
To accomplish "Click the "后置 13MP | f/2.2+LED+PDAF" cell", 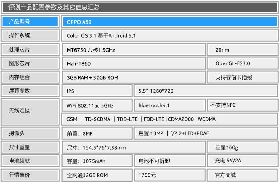I will point(206,133).
